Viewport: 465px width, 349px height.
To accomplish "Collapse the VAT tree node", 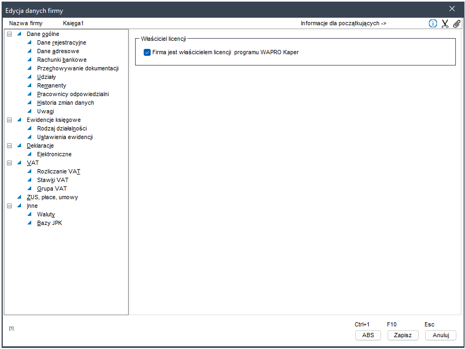I will tap(9, 163).
